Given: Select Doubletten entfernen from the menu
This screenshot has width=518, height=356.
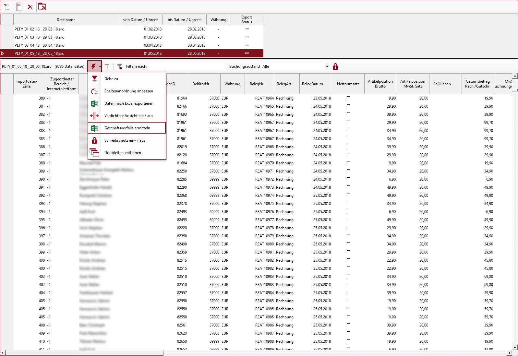Looking at the screenshot, I should pos(123,153).
